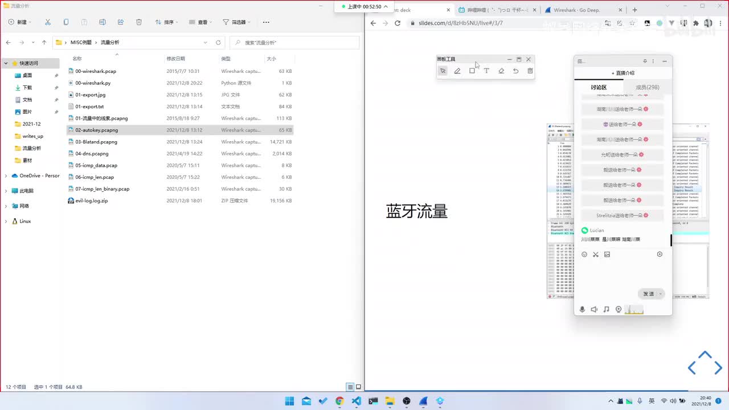Click the scissors screenshot icon in chat

(596, 255)
